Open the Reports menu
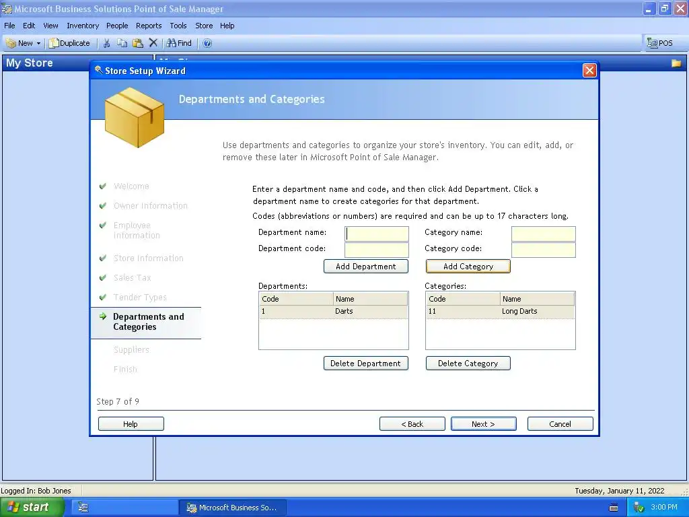689x517 pixels. [149, 26]
